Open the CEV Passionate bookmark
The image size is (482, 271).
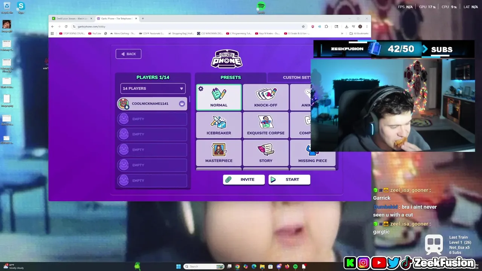point(151,33)
